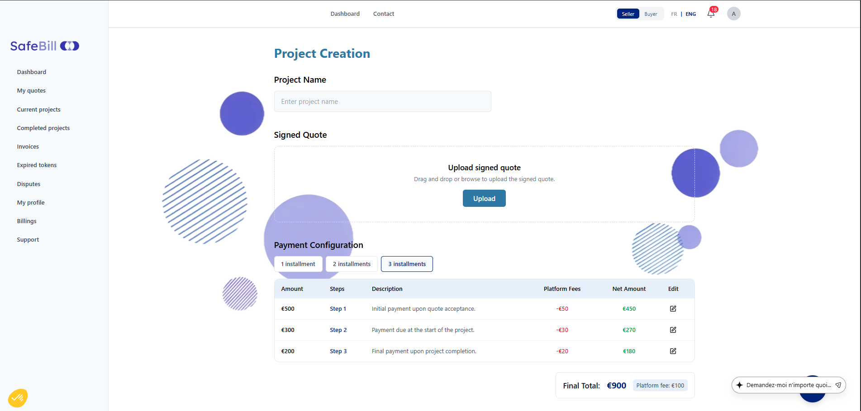Image resolution: width=861 pixels, height=411 pixels.
Task: Open the user avatar menu
Action: tap(733, 14)
